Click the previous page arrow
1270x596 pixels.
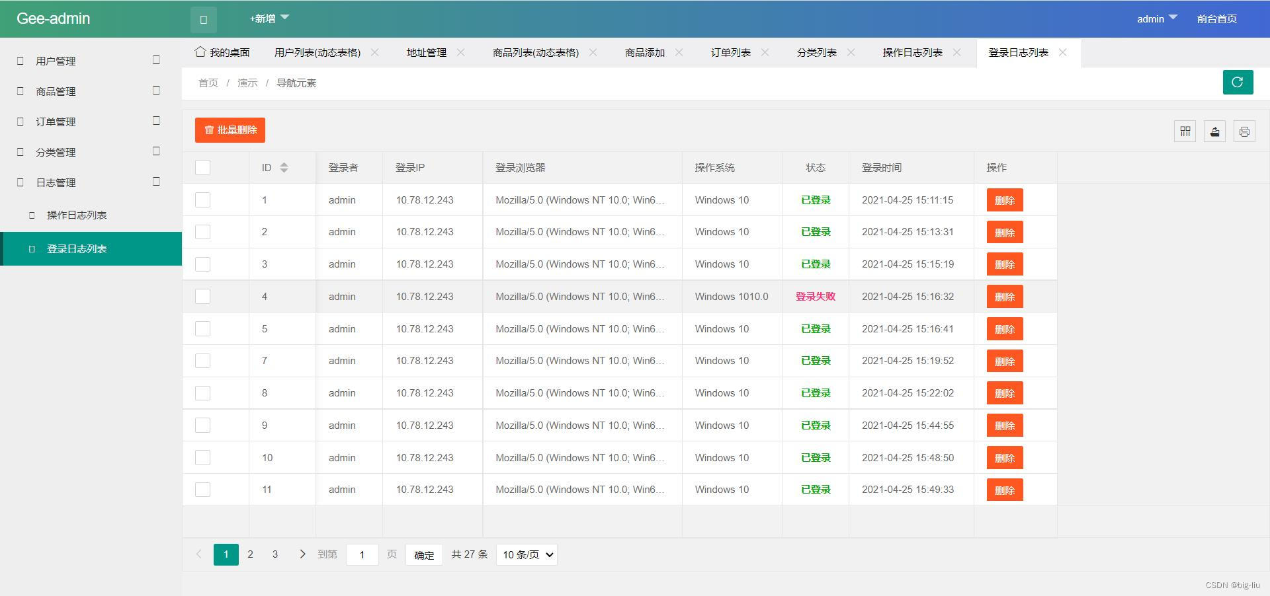(x=198, y=554)
